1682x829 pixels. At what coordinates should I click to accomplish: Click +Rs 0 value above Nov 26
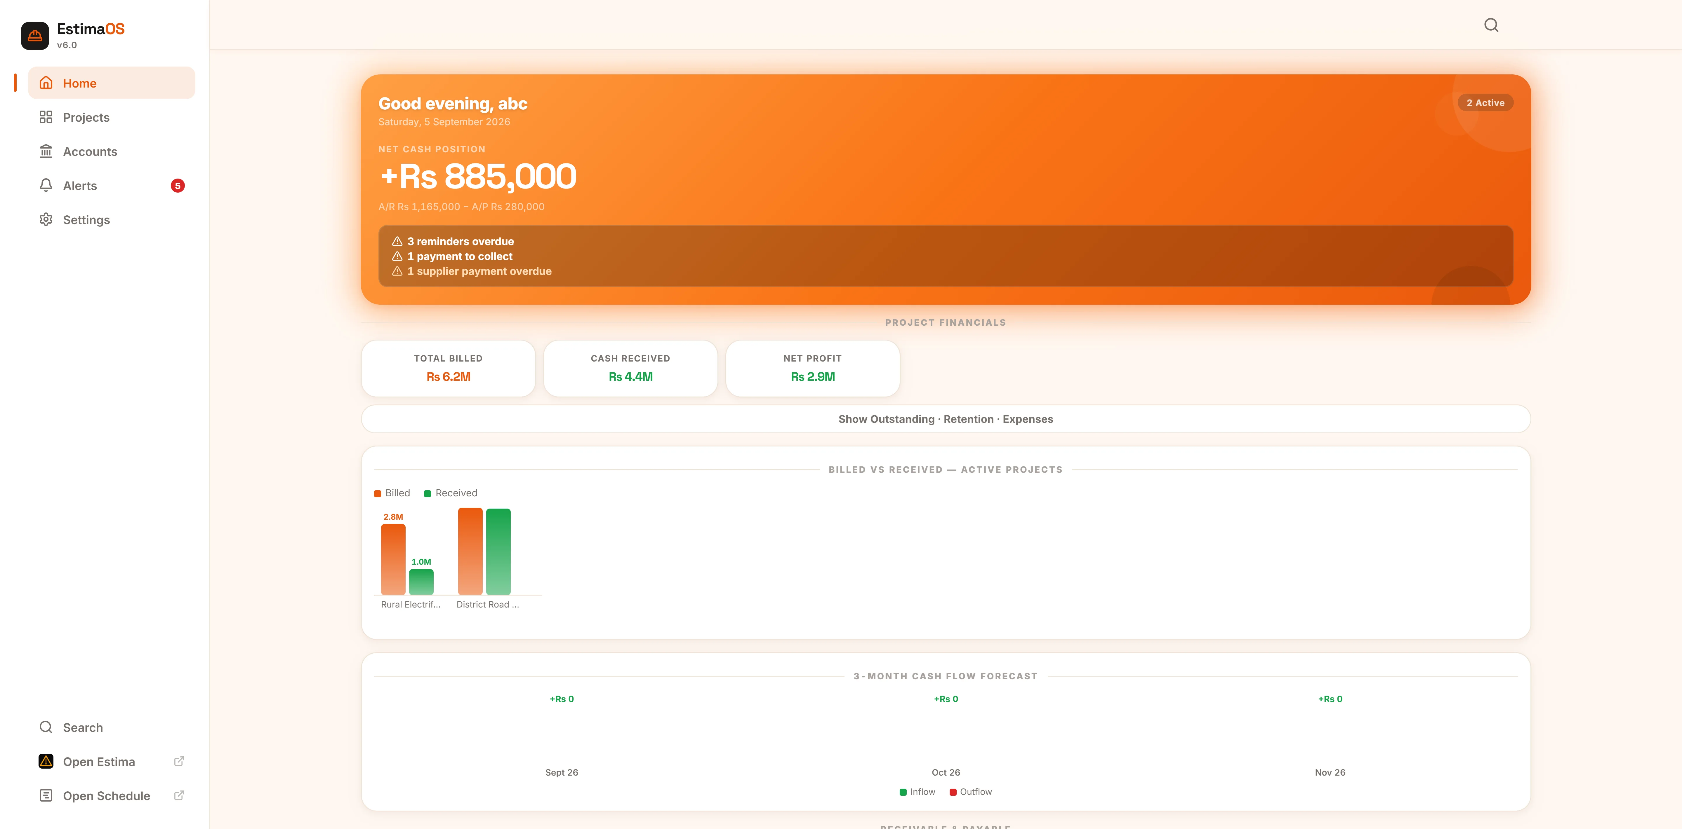pos(1330,699)
